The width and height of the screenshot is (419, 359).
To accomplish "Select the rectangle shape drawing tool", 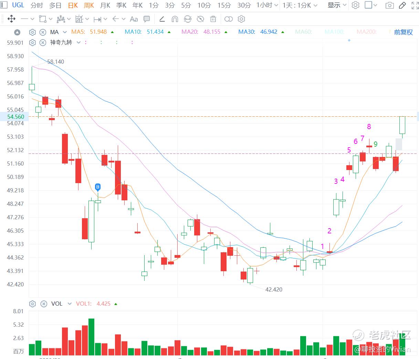I will pos(43,19).
